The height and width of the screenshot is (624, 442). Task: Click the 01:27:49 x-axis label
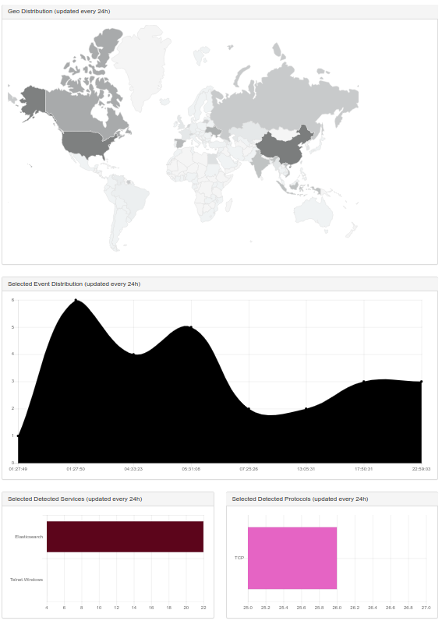(x=18, y=469)
